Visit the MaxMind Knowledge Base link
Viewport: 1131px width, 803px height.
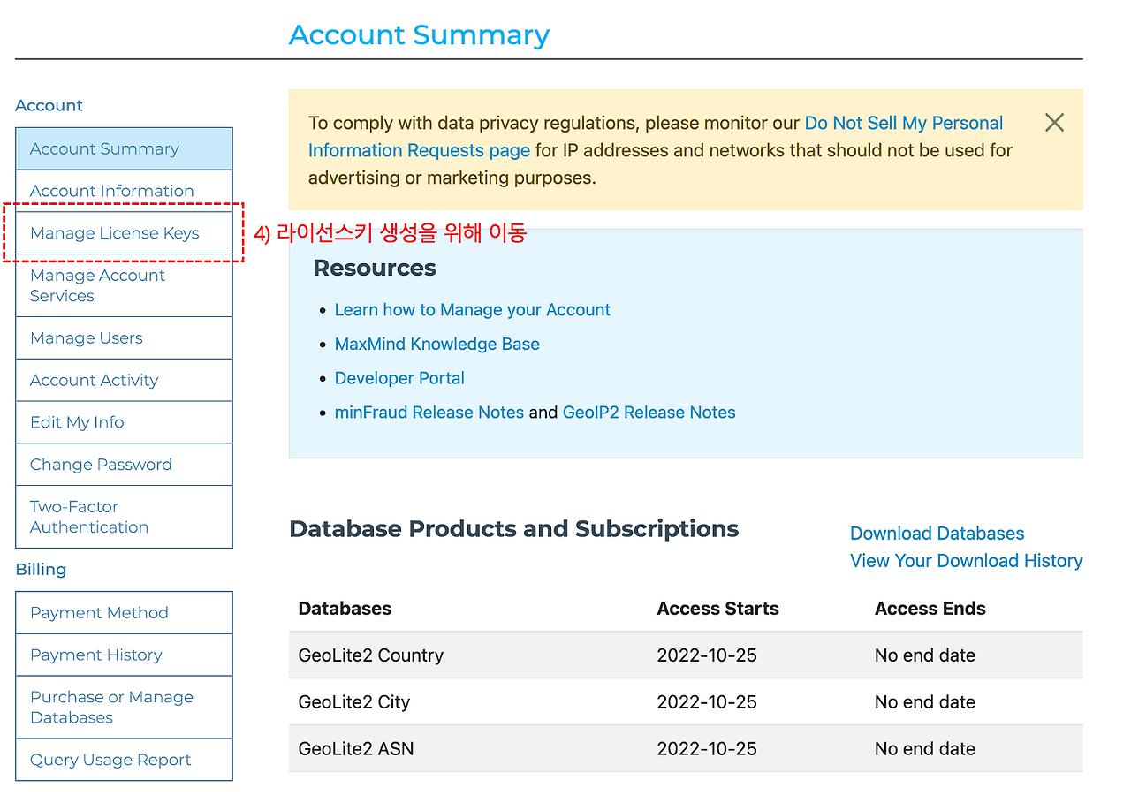[436, 345]
